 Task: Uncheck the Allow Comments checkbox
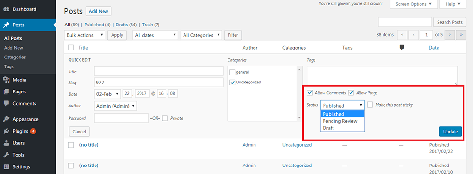pyautogui.click(x=310, y=93)
